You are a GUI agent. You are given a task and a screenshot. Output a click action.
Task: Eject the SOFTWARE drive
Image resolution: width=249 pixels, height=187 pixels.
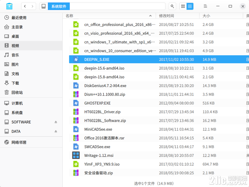click(x=56, y=122)
